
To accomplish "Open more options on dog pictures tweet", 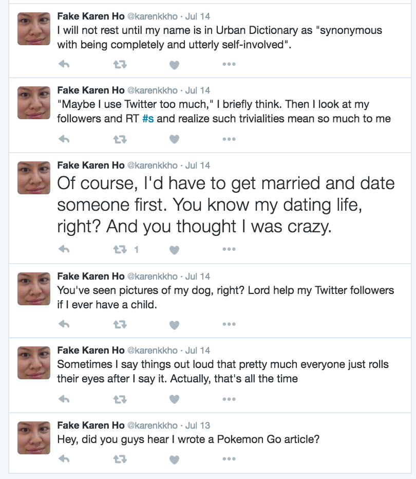I will point(229,324).
